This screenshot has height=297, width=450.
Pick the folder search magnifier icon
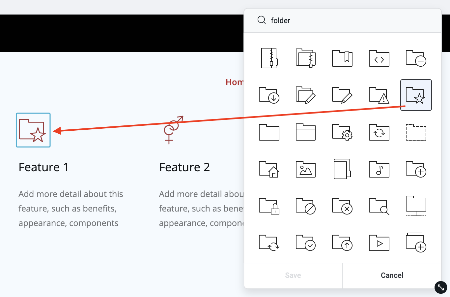coord(379,206)
